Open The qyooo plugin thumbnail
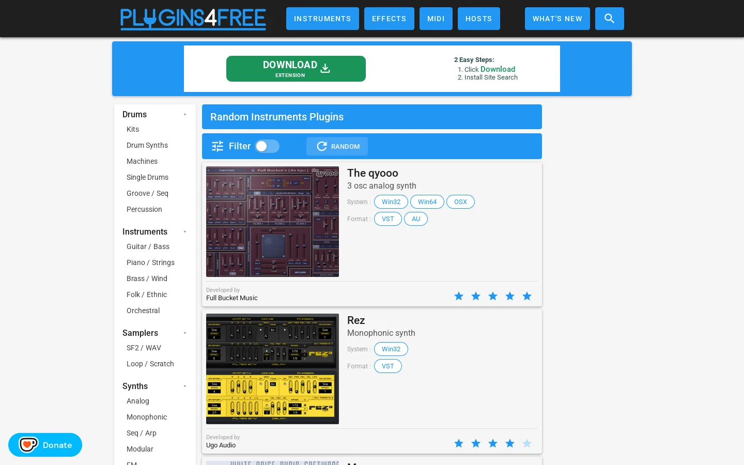This screenshot has height=465, width=744. point(272,222)
